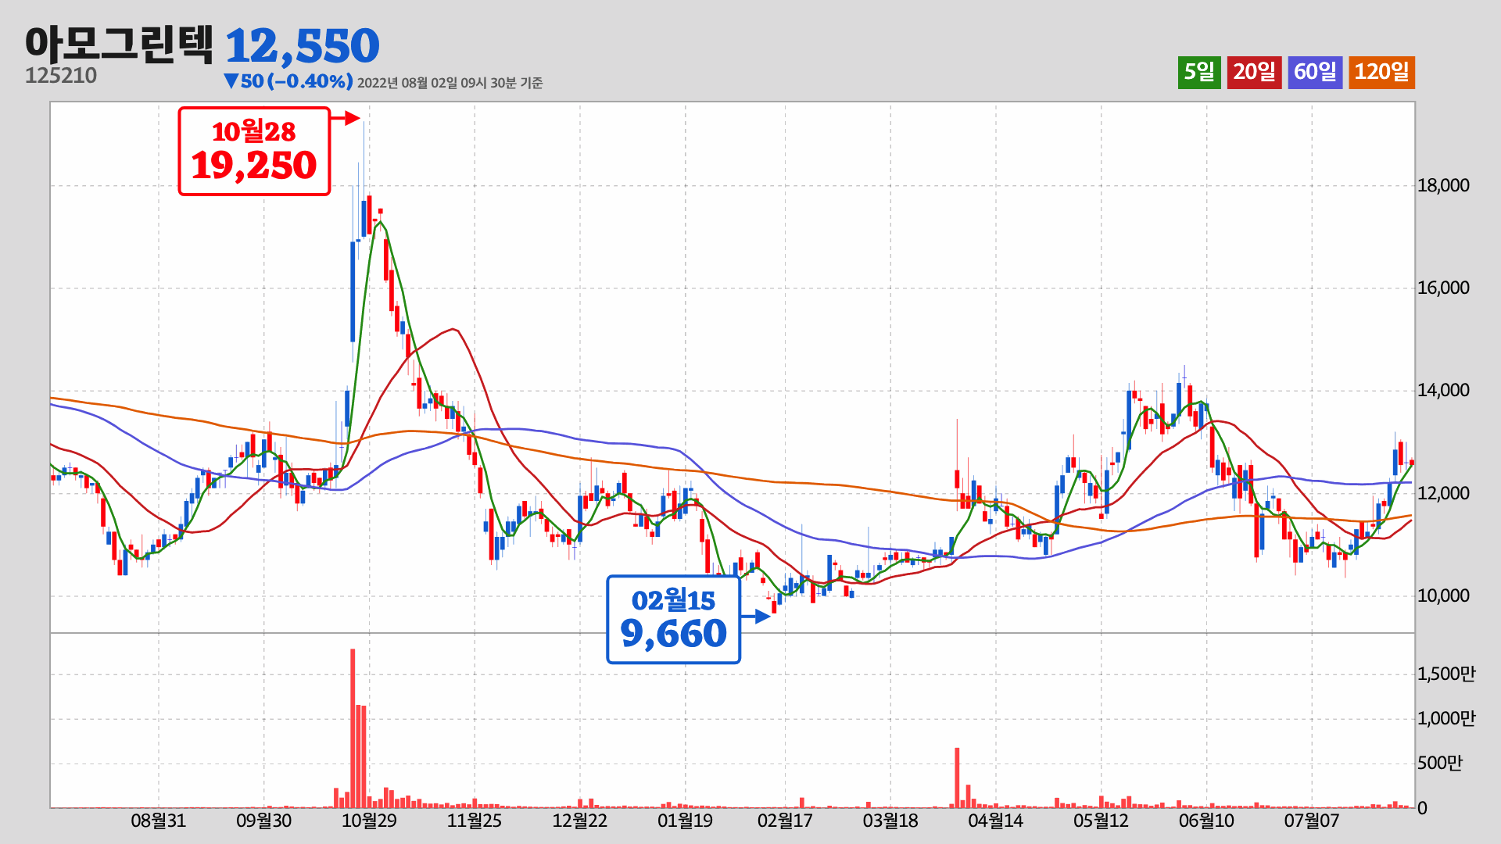Screen dimensions: 1501x844
Task: Click the 01월19 date axis label
Action: coord(686,821)
